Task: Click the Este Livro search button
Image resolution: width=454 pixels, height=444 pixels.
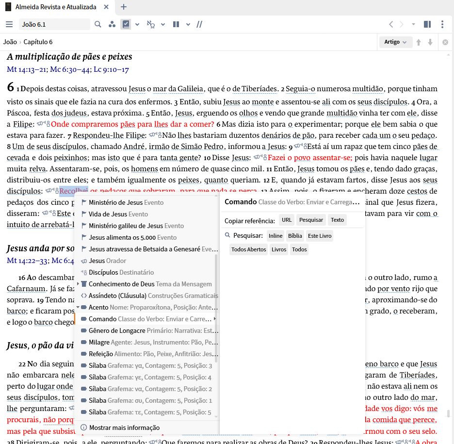Action: [x=320, y=236]
